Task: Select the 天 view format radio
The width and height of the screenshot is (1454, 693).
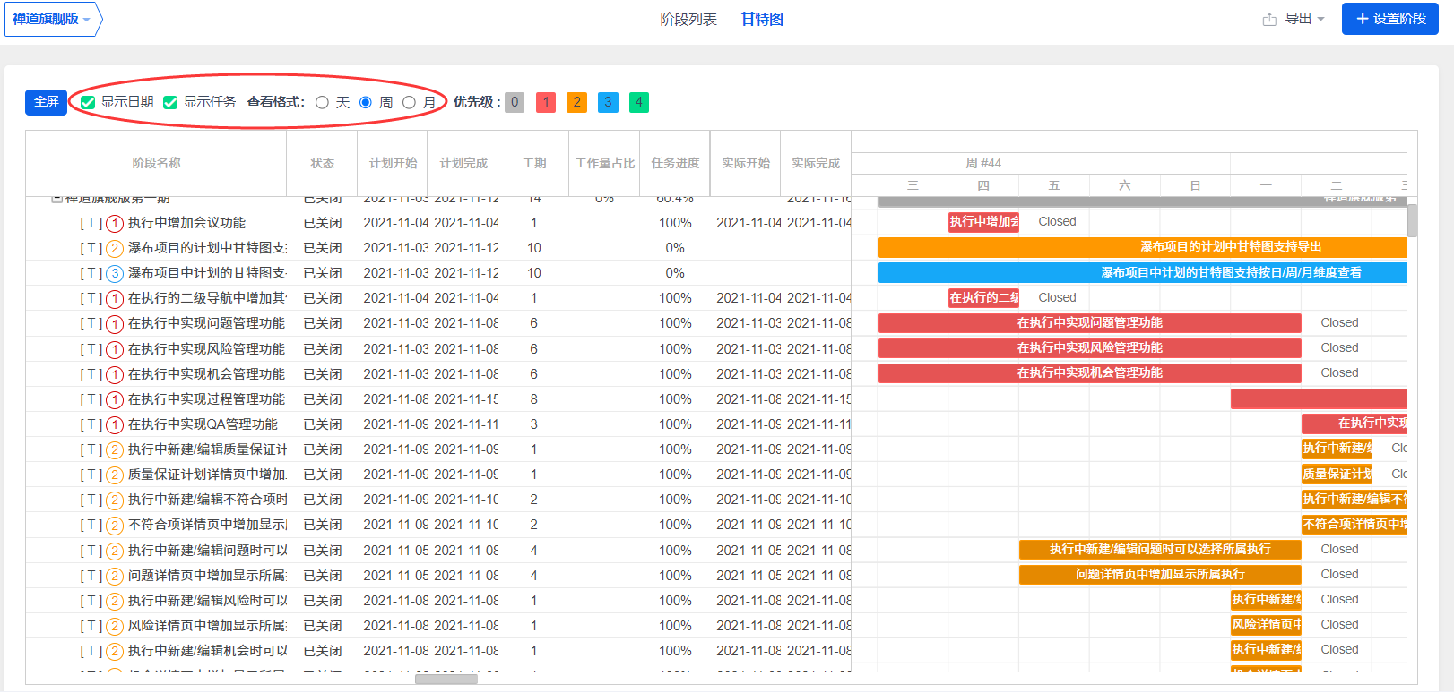Action: click(x=323, y=102)
